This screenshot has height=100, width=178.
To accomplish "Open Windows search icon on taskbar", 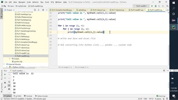I will [174, 8].
